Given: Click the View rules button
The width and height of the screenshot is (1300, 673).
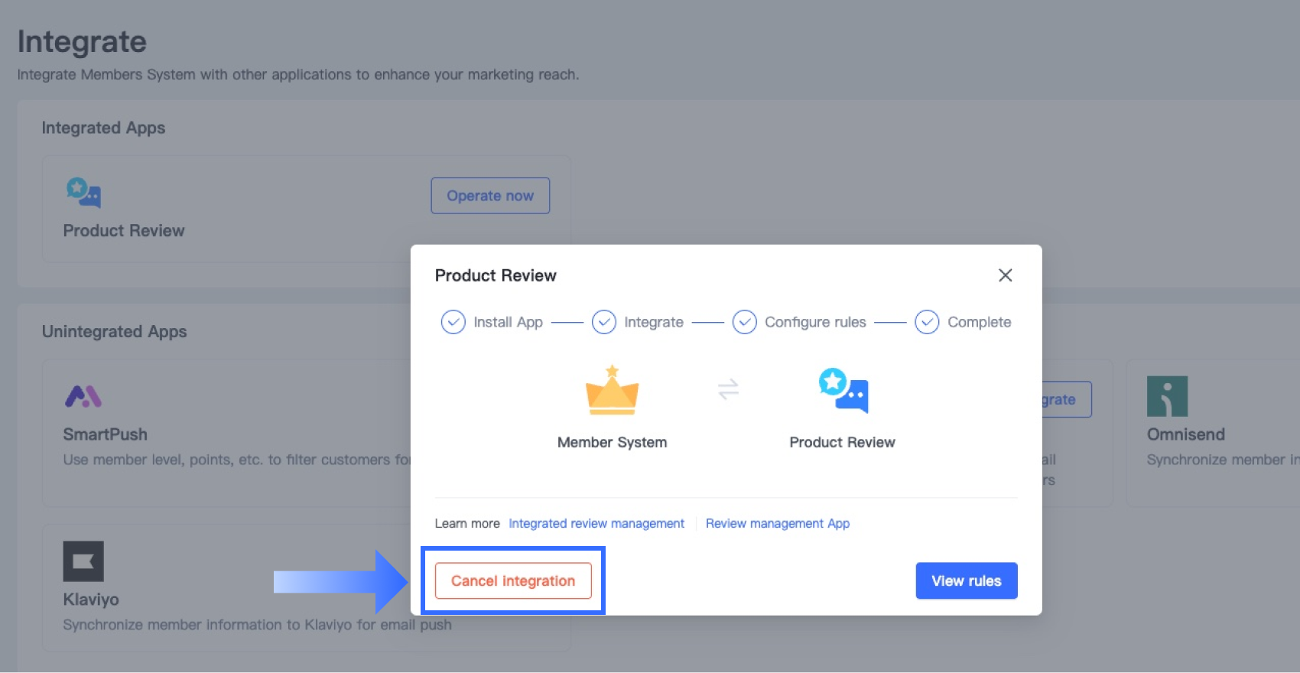Looking at the screenshot, I should click(x=966, y=580).
